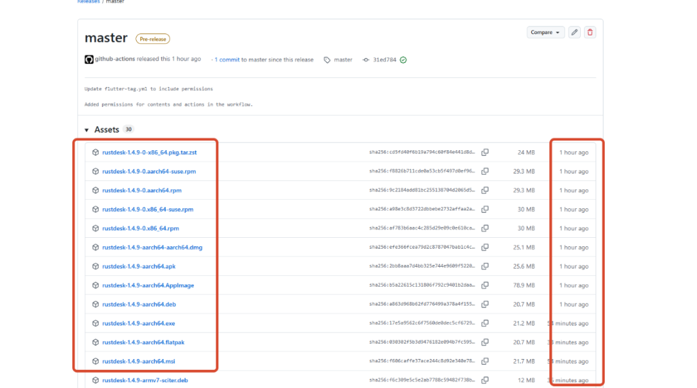Download rustdesk-1.4.9-aarch64.msi
The height and width of the screenshot is (388, 697).
(x=139, y=362)
